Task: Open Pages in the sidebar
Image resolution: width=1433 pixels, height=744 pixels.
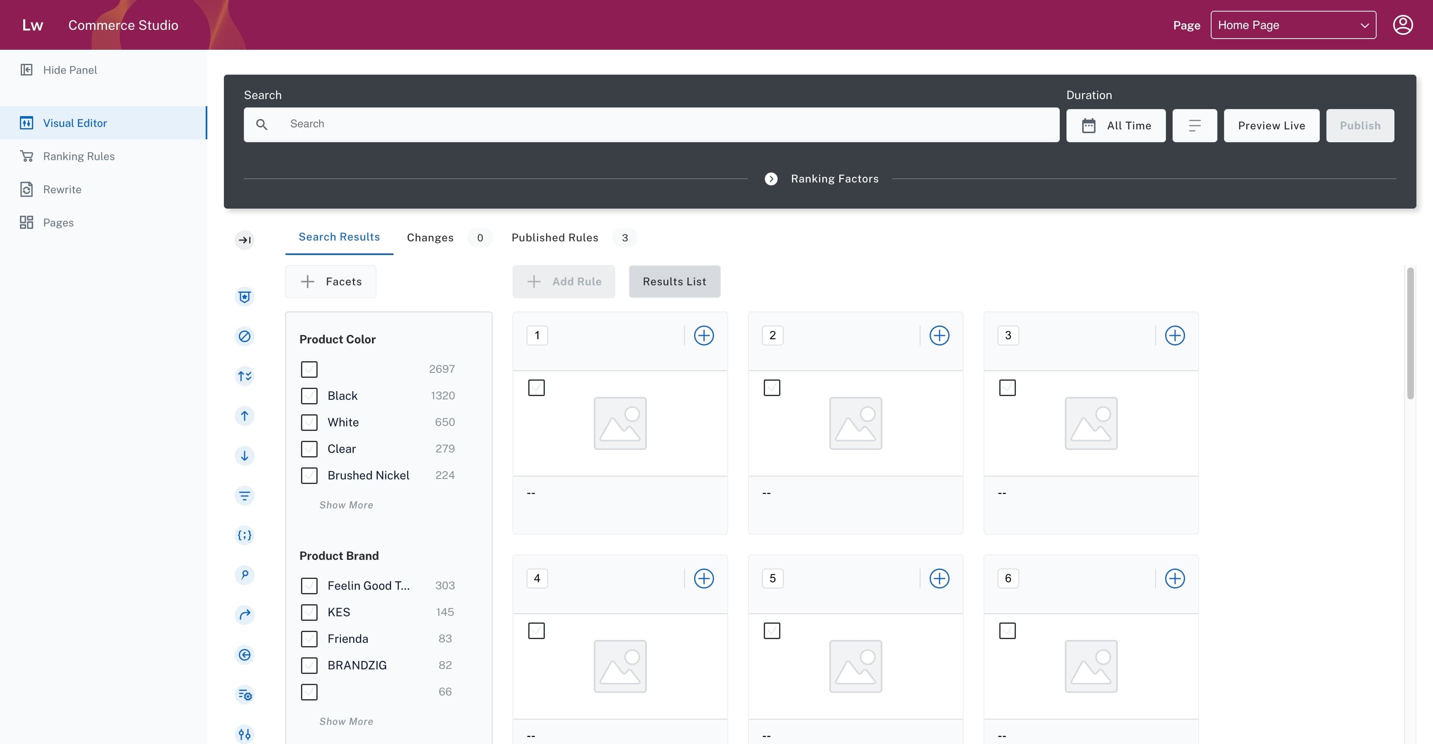Action: 58,223
